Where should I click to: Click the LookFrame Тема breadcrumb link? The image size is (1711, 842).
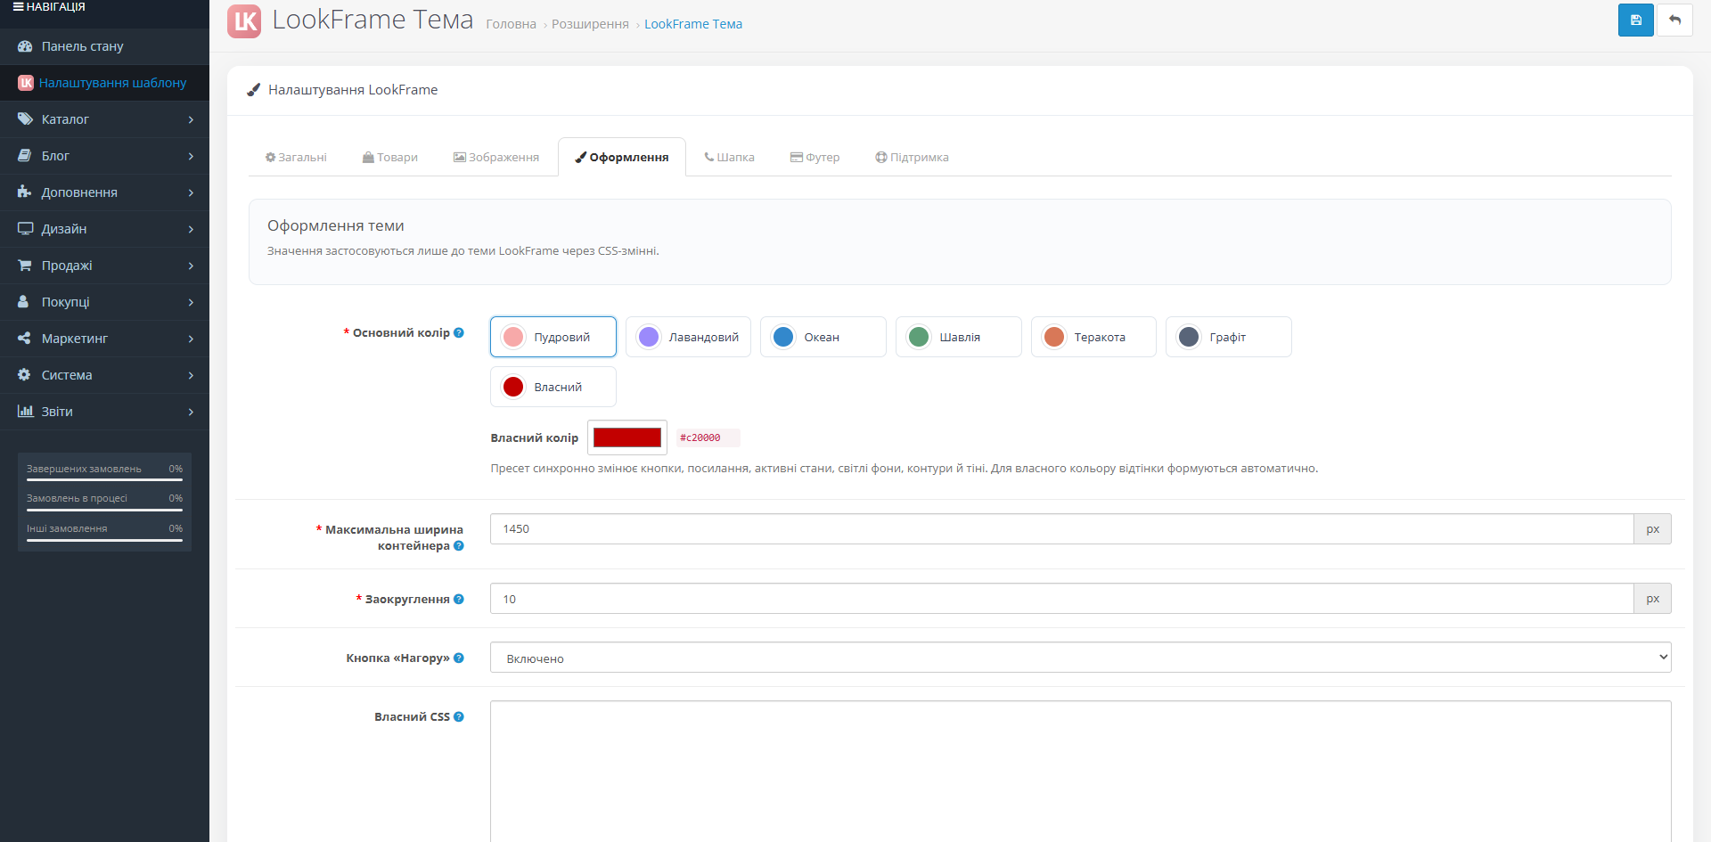coord(693,24)
